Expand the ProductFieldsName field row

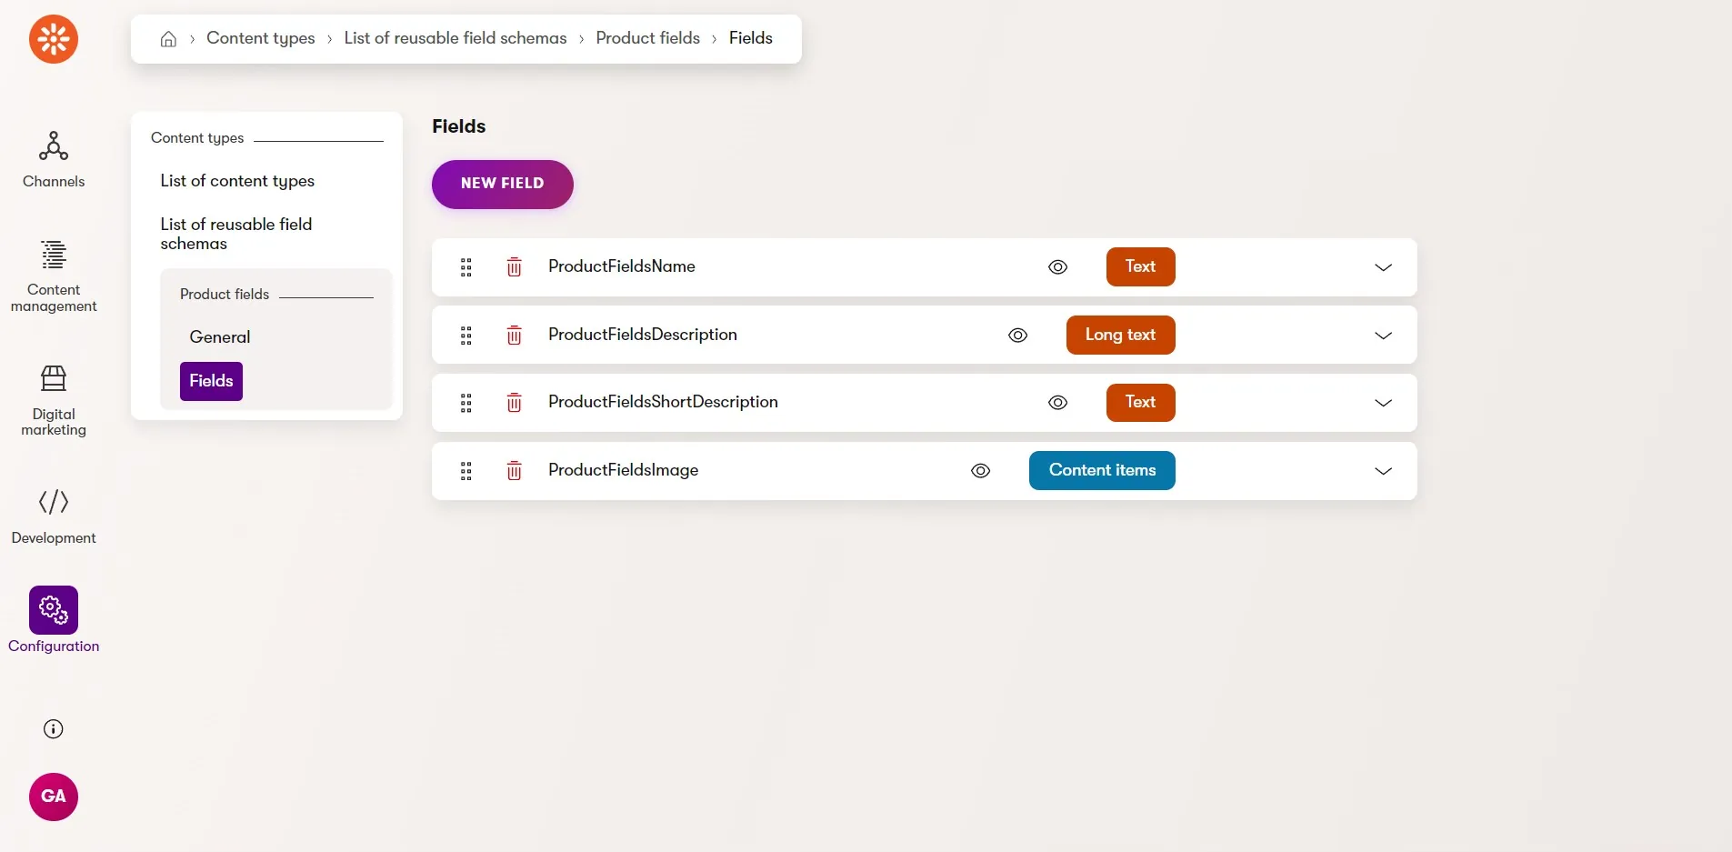(x=1383, y=267)
